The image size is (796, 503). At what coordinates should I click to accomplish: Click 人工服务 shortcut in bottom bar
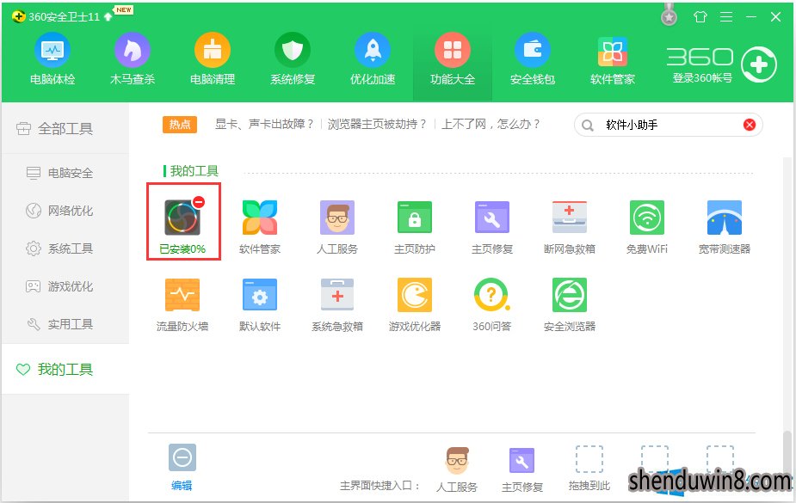pyautogui.click(x=457, y=469)
